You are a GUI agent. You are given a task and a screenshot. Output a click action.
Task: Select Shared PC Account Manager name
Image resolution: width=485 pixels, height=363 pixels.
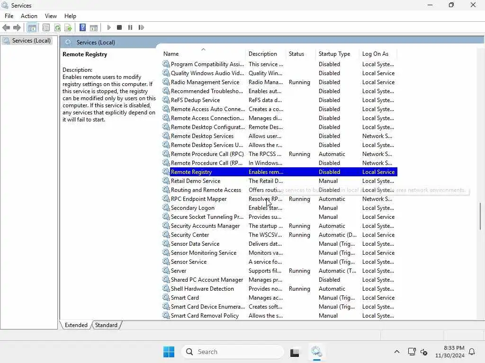(207, 280)
